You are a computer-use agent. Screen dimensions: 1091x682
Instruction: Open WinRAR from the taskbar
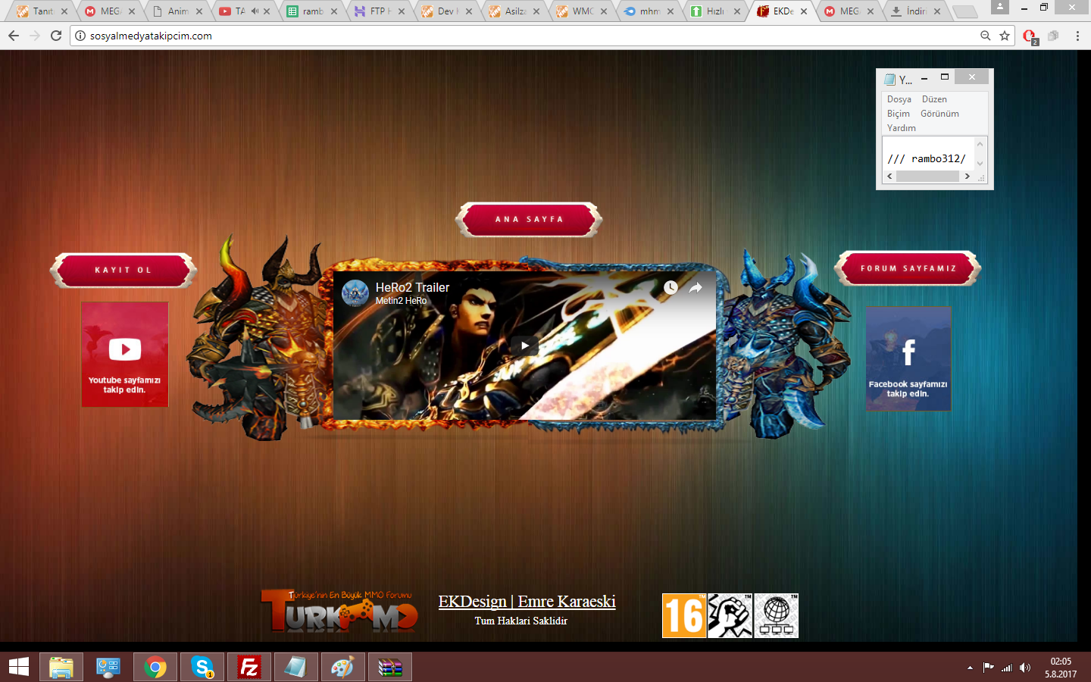(390, 668)
